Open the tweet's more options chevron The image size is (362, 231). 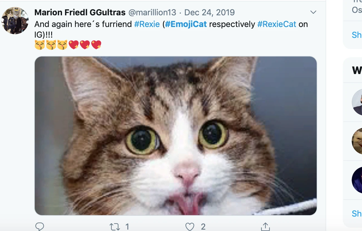click(x=313, y=12)
